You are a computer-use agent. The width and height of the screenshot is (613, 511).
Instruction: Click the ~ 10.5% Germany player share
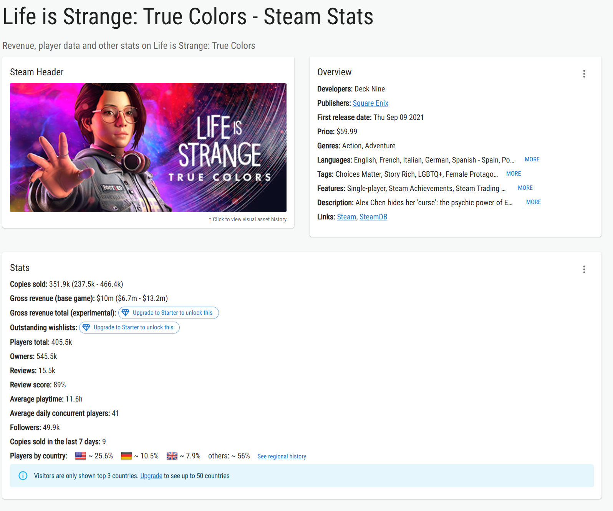[x=146, y=456]
